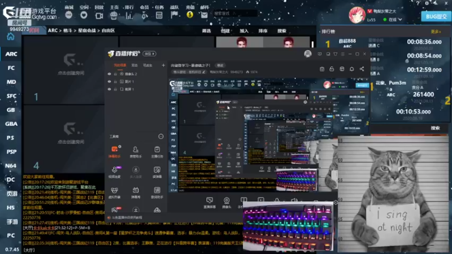Open the 战队 team flag icon
Viewport: 452px width, 254px height.
pyautogui.click(x=174, y=15)
